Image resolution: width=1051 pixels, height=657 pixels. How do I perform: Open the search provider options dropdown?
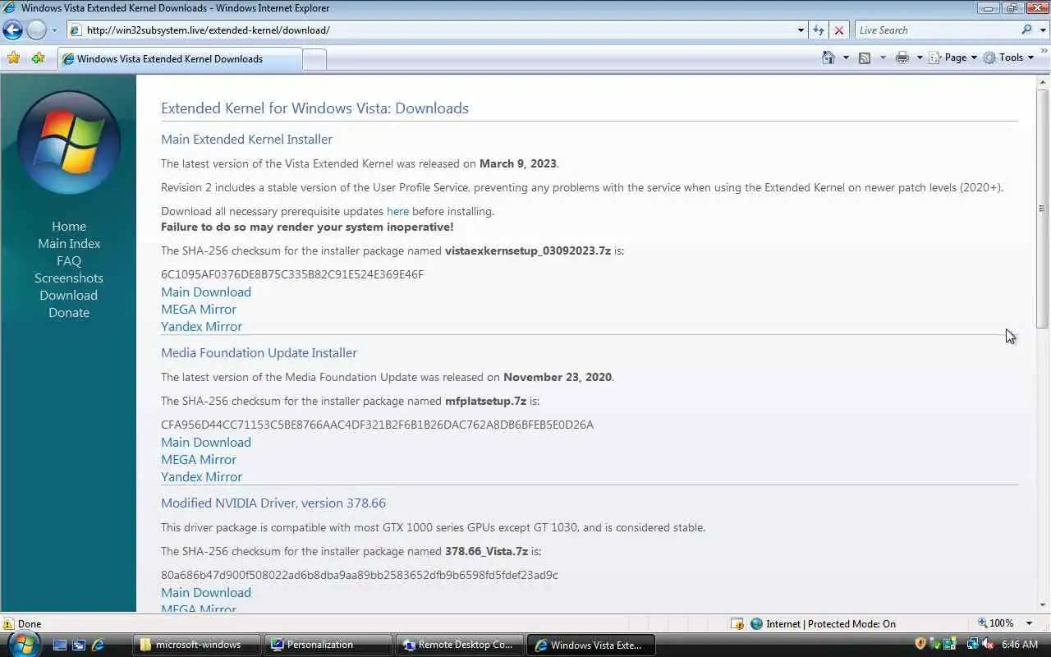click(1042, 30)
